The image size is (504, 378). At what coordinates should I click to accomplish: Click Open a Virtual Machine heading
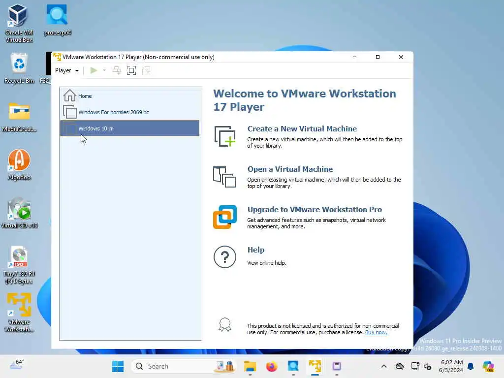[x=290, y=169]
